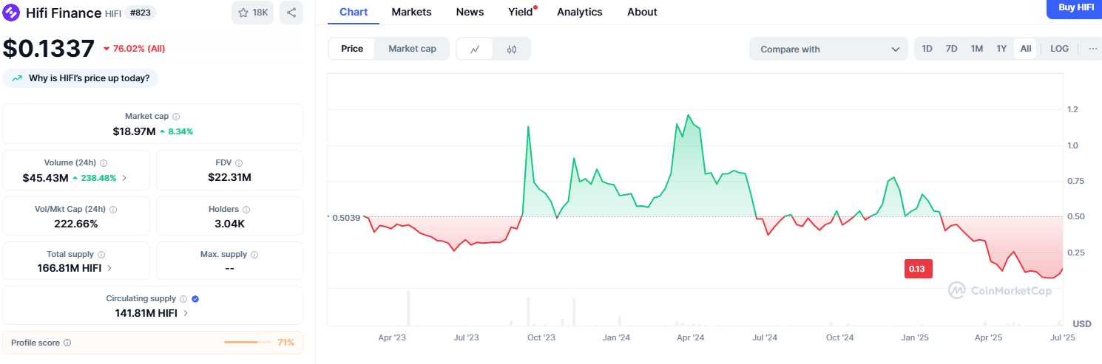The image size is (1102, 364).
Task: Add HIFI to watchlist with the star
Action: [x=244, y=13]
